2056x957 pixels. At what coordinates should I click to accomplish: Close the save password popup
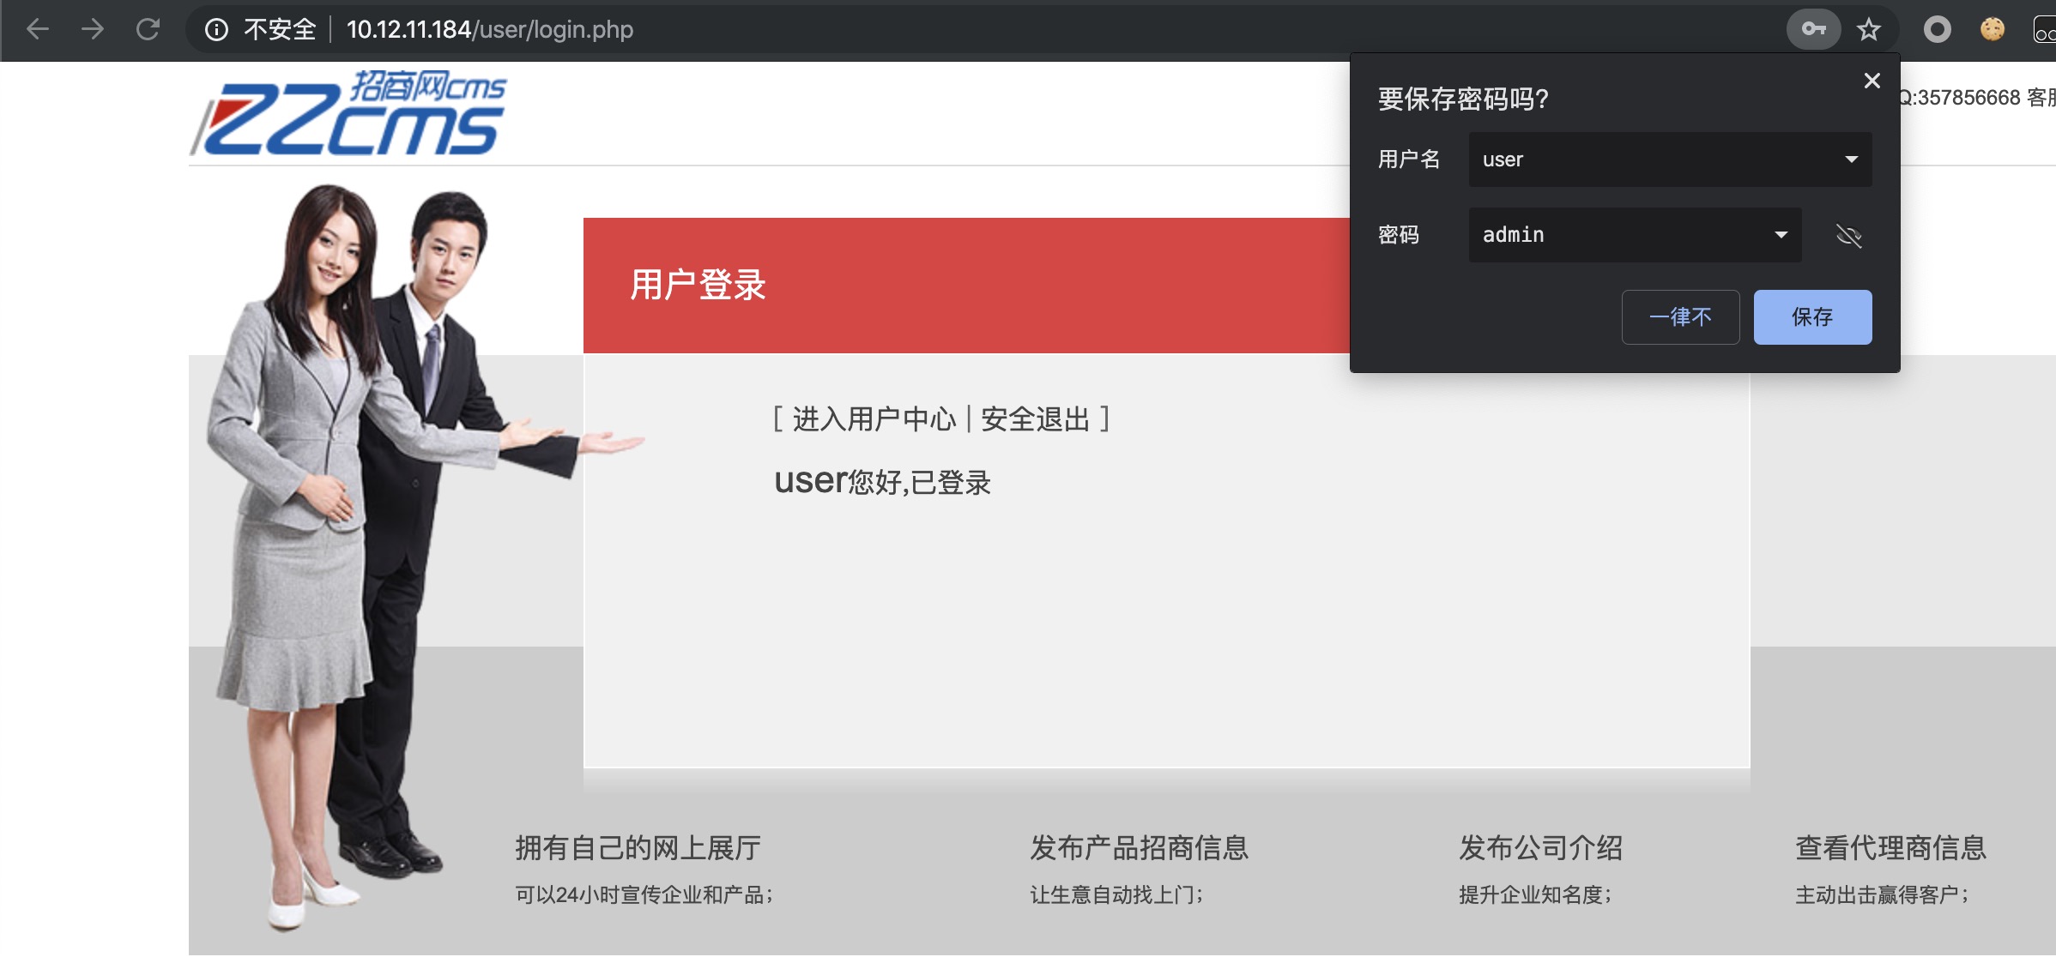coord(1872,81)
